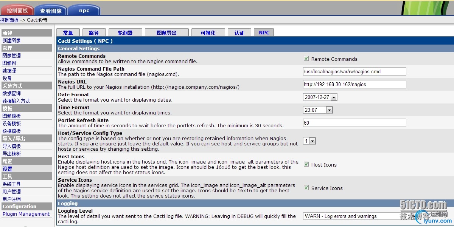Screen dimensions: 454x227
Task: Open the Host/Service Config Type dropdown
Action: 309,141
